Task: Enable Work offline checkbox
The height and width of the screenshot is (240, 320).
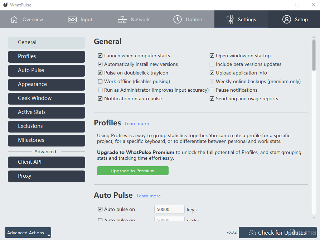Action: (x=100, y=82)
